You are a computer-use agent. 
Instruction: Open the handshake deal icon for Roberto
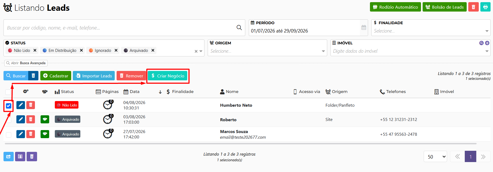[45, 119]
